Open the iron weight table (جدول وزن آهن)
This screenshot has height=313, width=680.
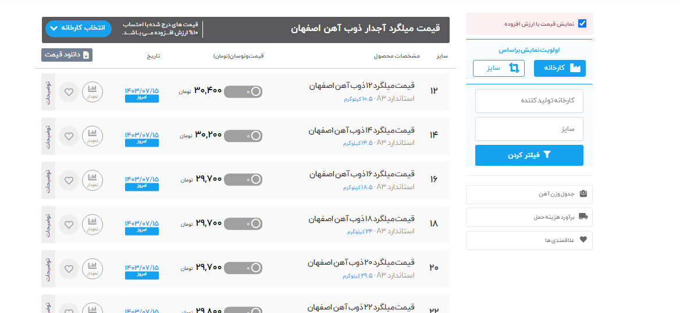coord(529,194)
